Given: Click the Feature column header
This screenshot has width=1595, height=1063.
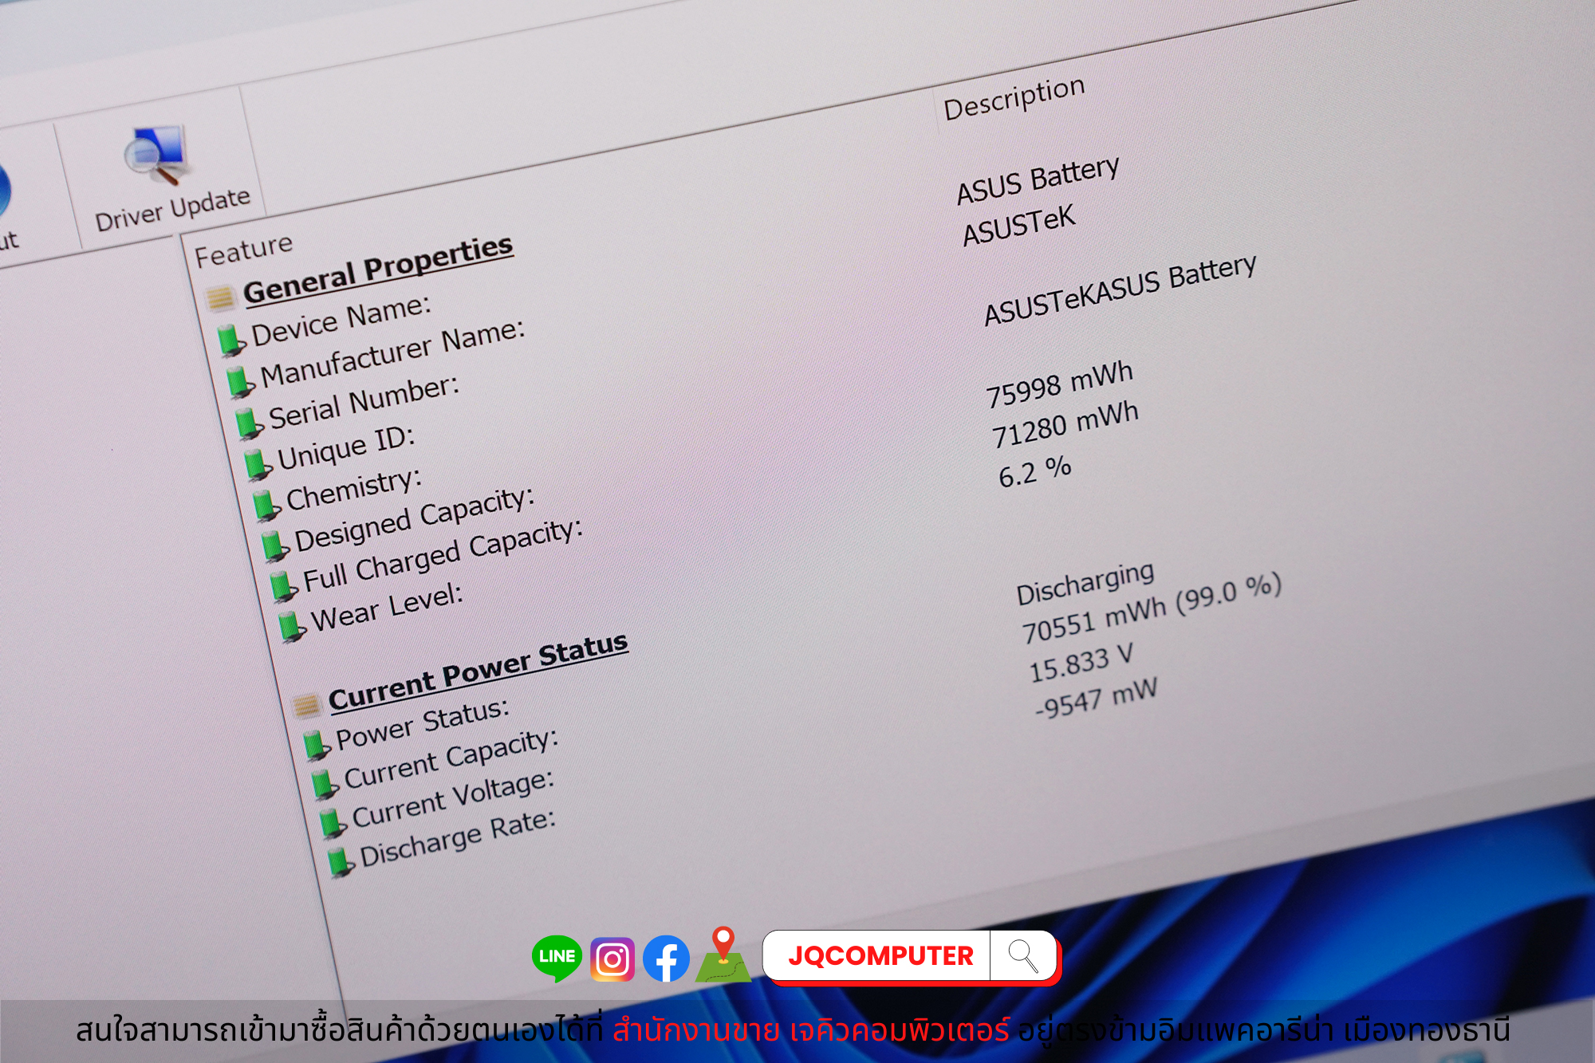Looking at the screenshot, I should [244, 250].
